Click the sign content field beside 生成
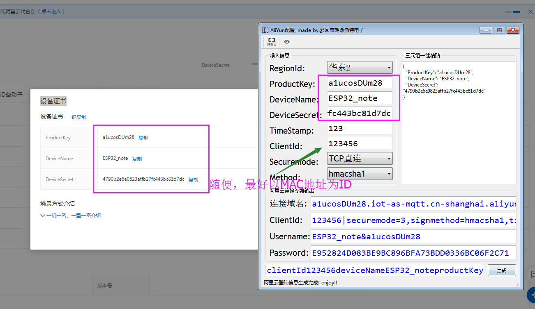The image size is (535, 309). coord(375,270)
